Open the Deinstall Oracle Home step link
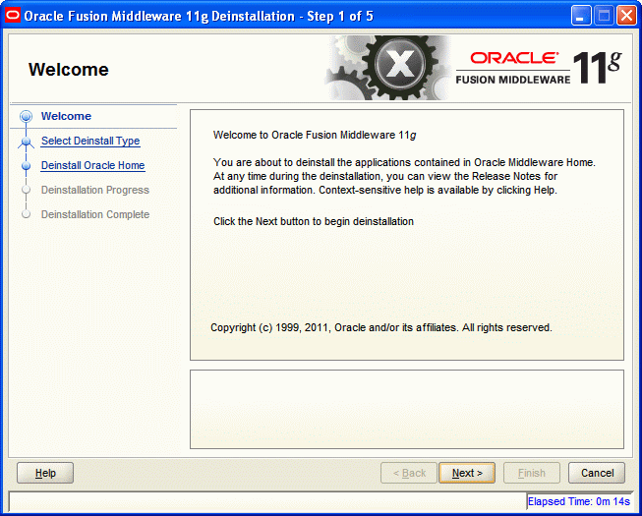The height and width of the screenshot is (516, 642). point(93,165)
